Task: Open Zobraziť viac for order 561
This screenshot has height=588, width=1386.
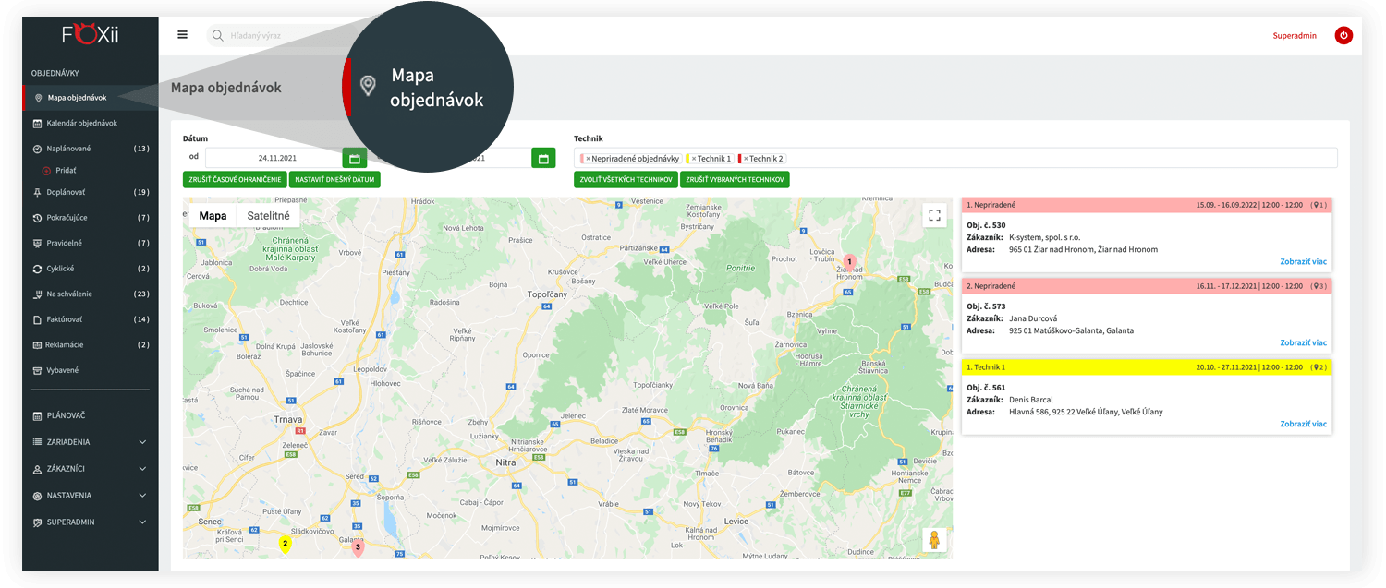Action: 1303,424
